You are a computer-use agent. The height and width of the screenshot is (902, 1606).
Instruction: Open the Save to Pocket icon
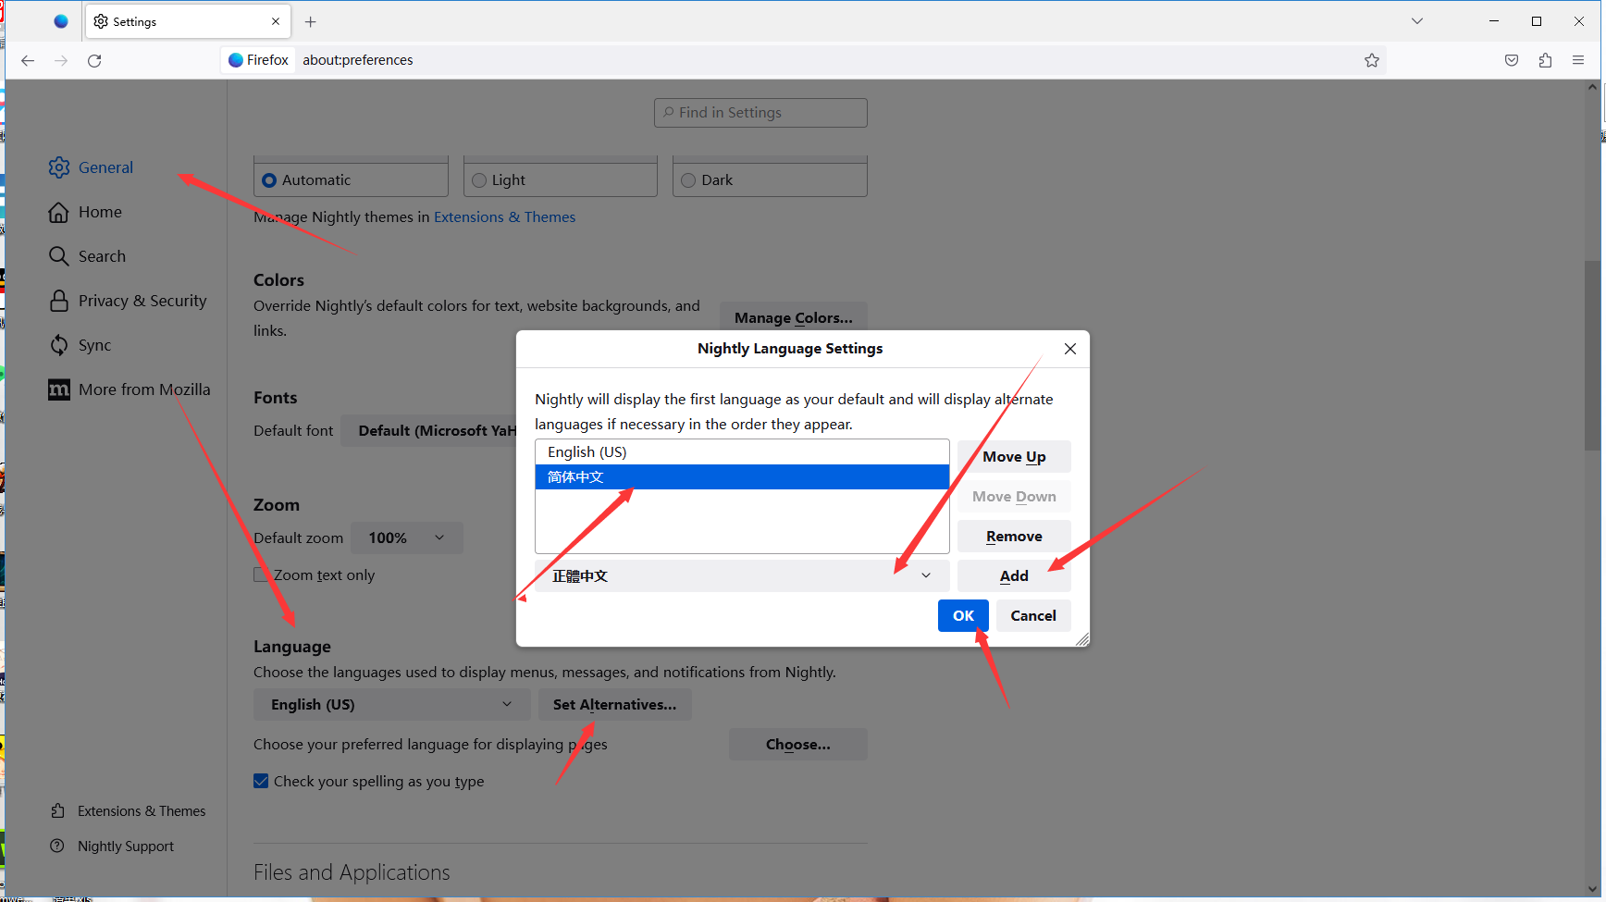[x=1512, y=60]
